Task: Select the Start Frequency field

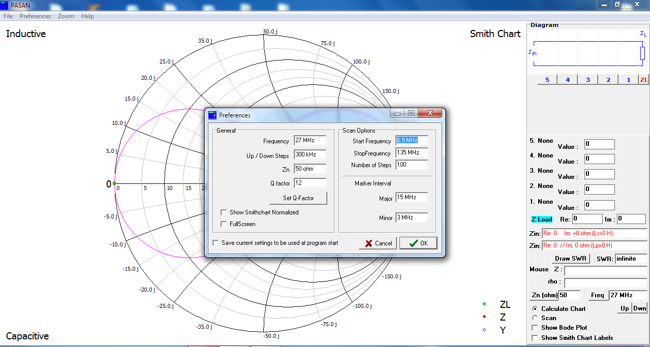Action: (411, 140)
